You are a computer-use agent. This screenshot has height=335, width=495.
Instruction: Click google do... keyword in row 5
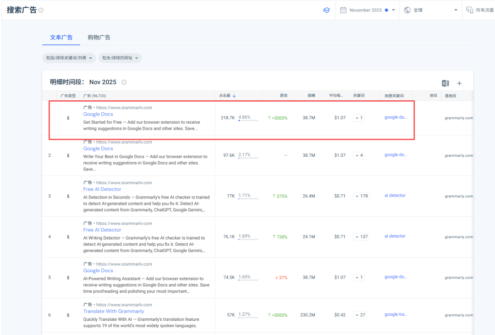point(396,277)
